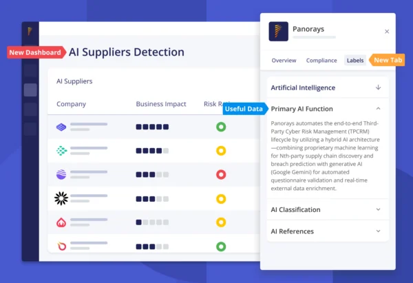
Task: Click the purple wavy sphere supplier logo
Action: point(61,174)
